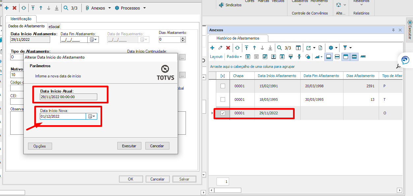Expand filter dropdown arrow in Anexos toolbar
Viewport: 413px width, 196px height.
point(350,48)
